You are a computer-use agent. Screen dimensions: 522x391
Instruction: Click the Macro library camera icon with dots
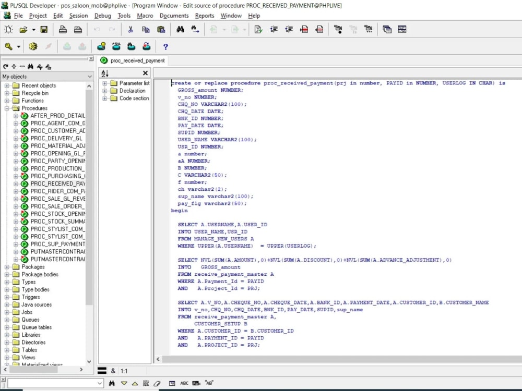point(369,30)
